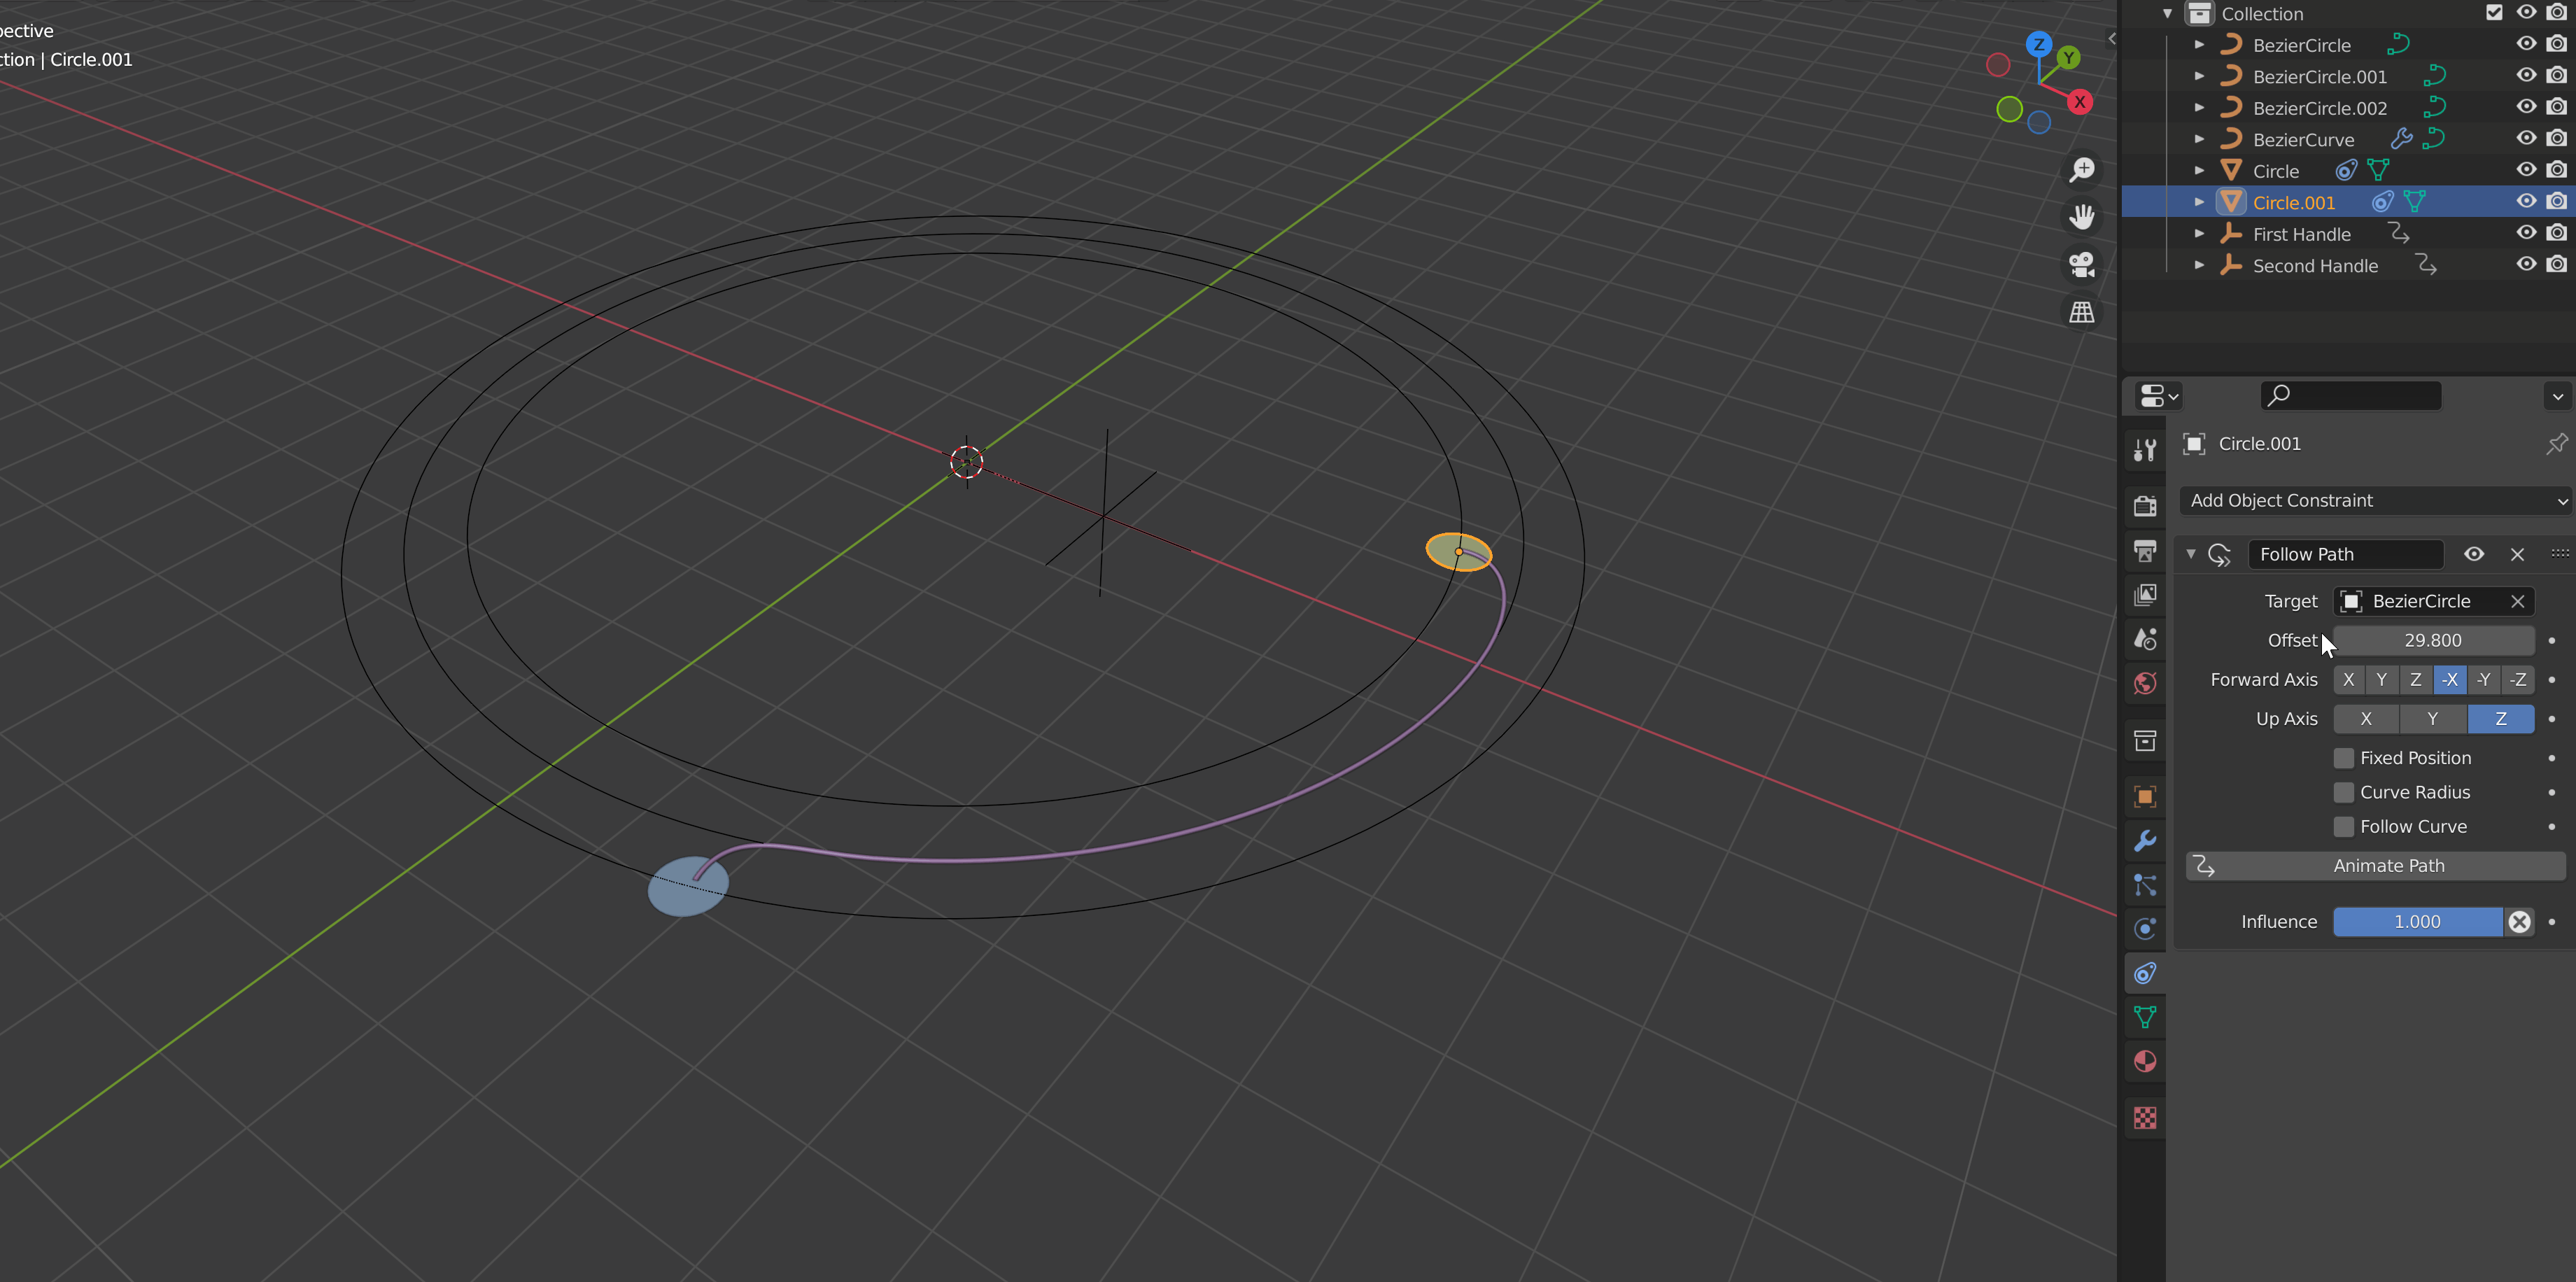Enable Curve Radius checkbox

click(2343, 792)
